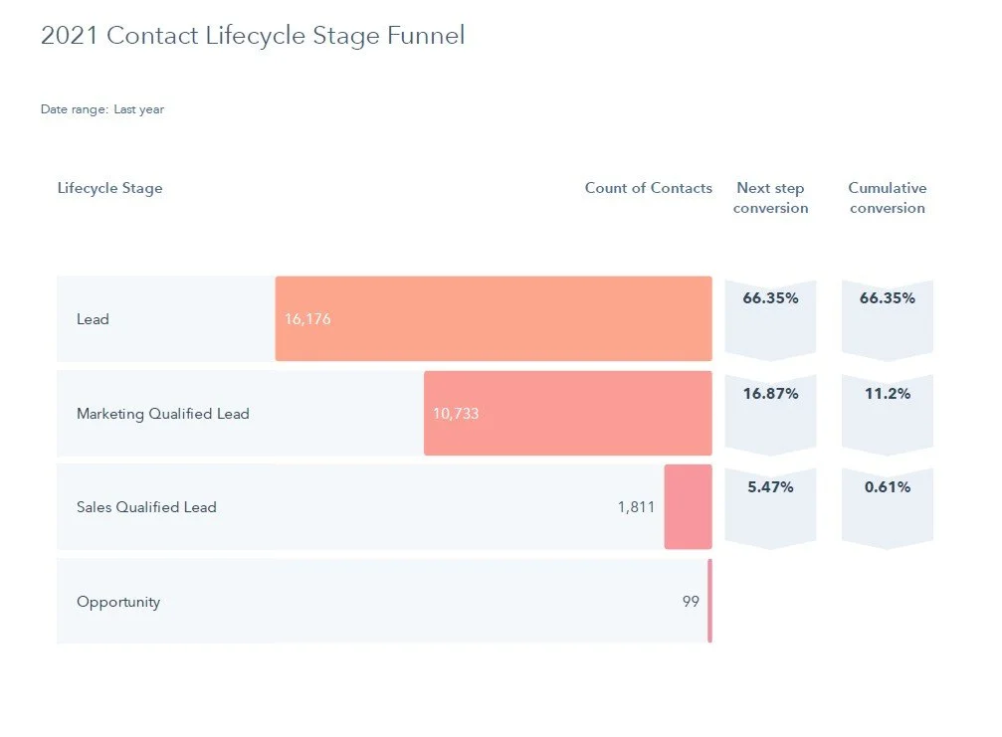The image size is (1002, 737).
Task: Click the 66.35% next step conversion badge
Action: point(770,315)
